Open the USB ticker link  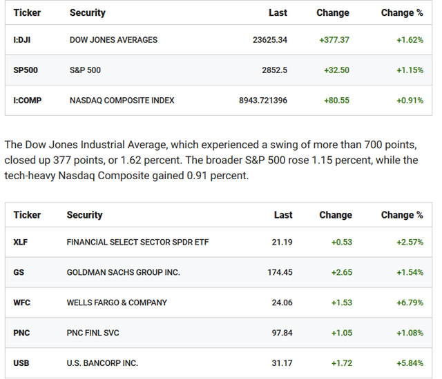pyautogui.click(x=21, y=362)
